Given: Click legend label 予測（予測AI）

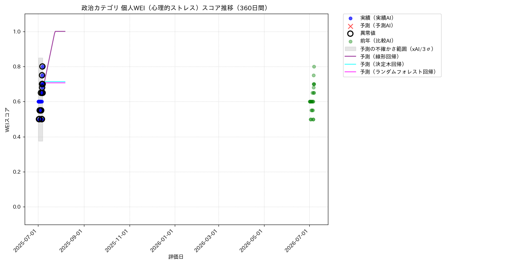Looking at the screenshot, I should click(x=377, y=25).
